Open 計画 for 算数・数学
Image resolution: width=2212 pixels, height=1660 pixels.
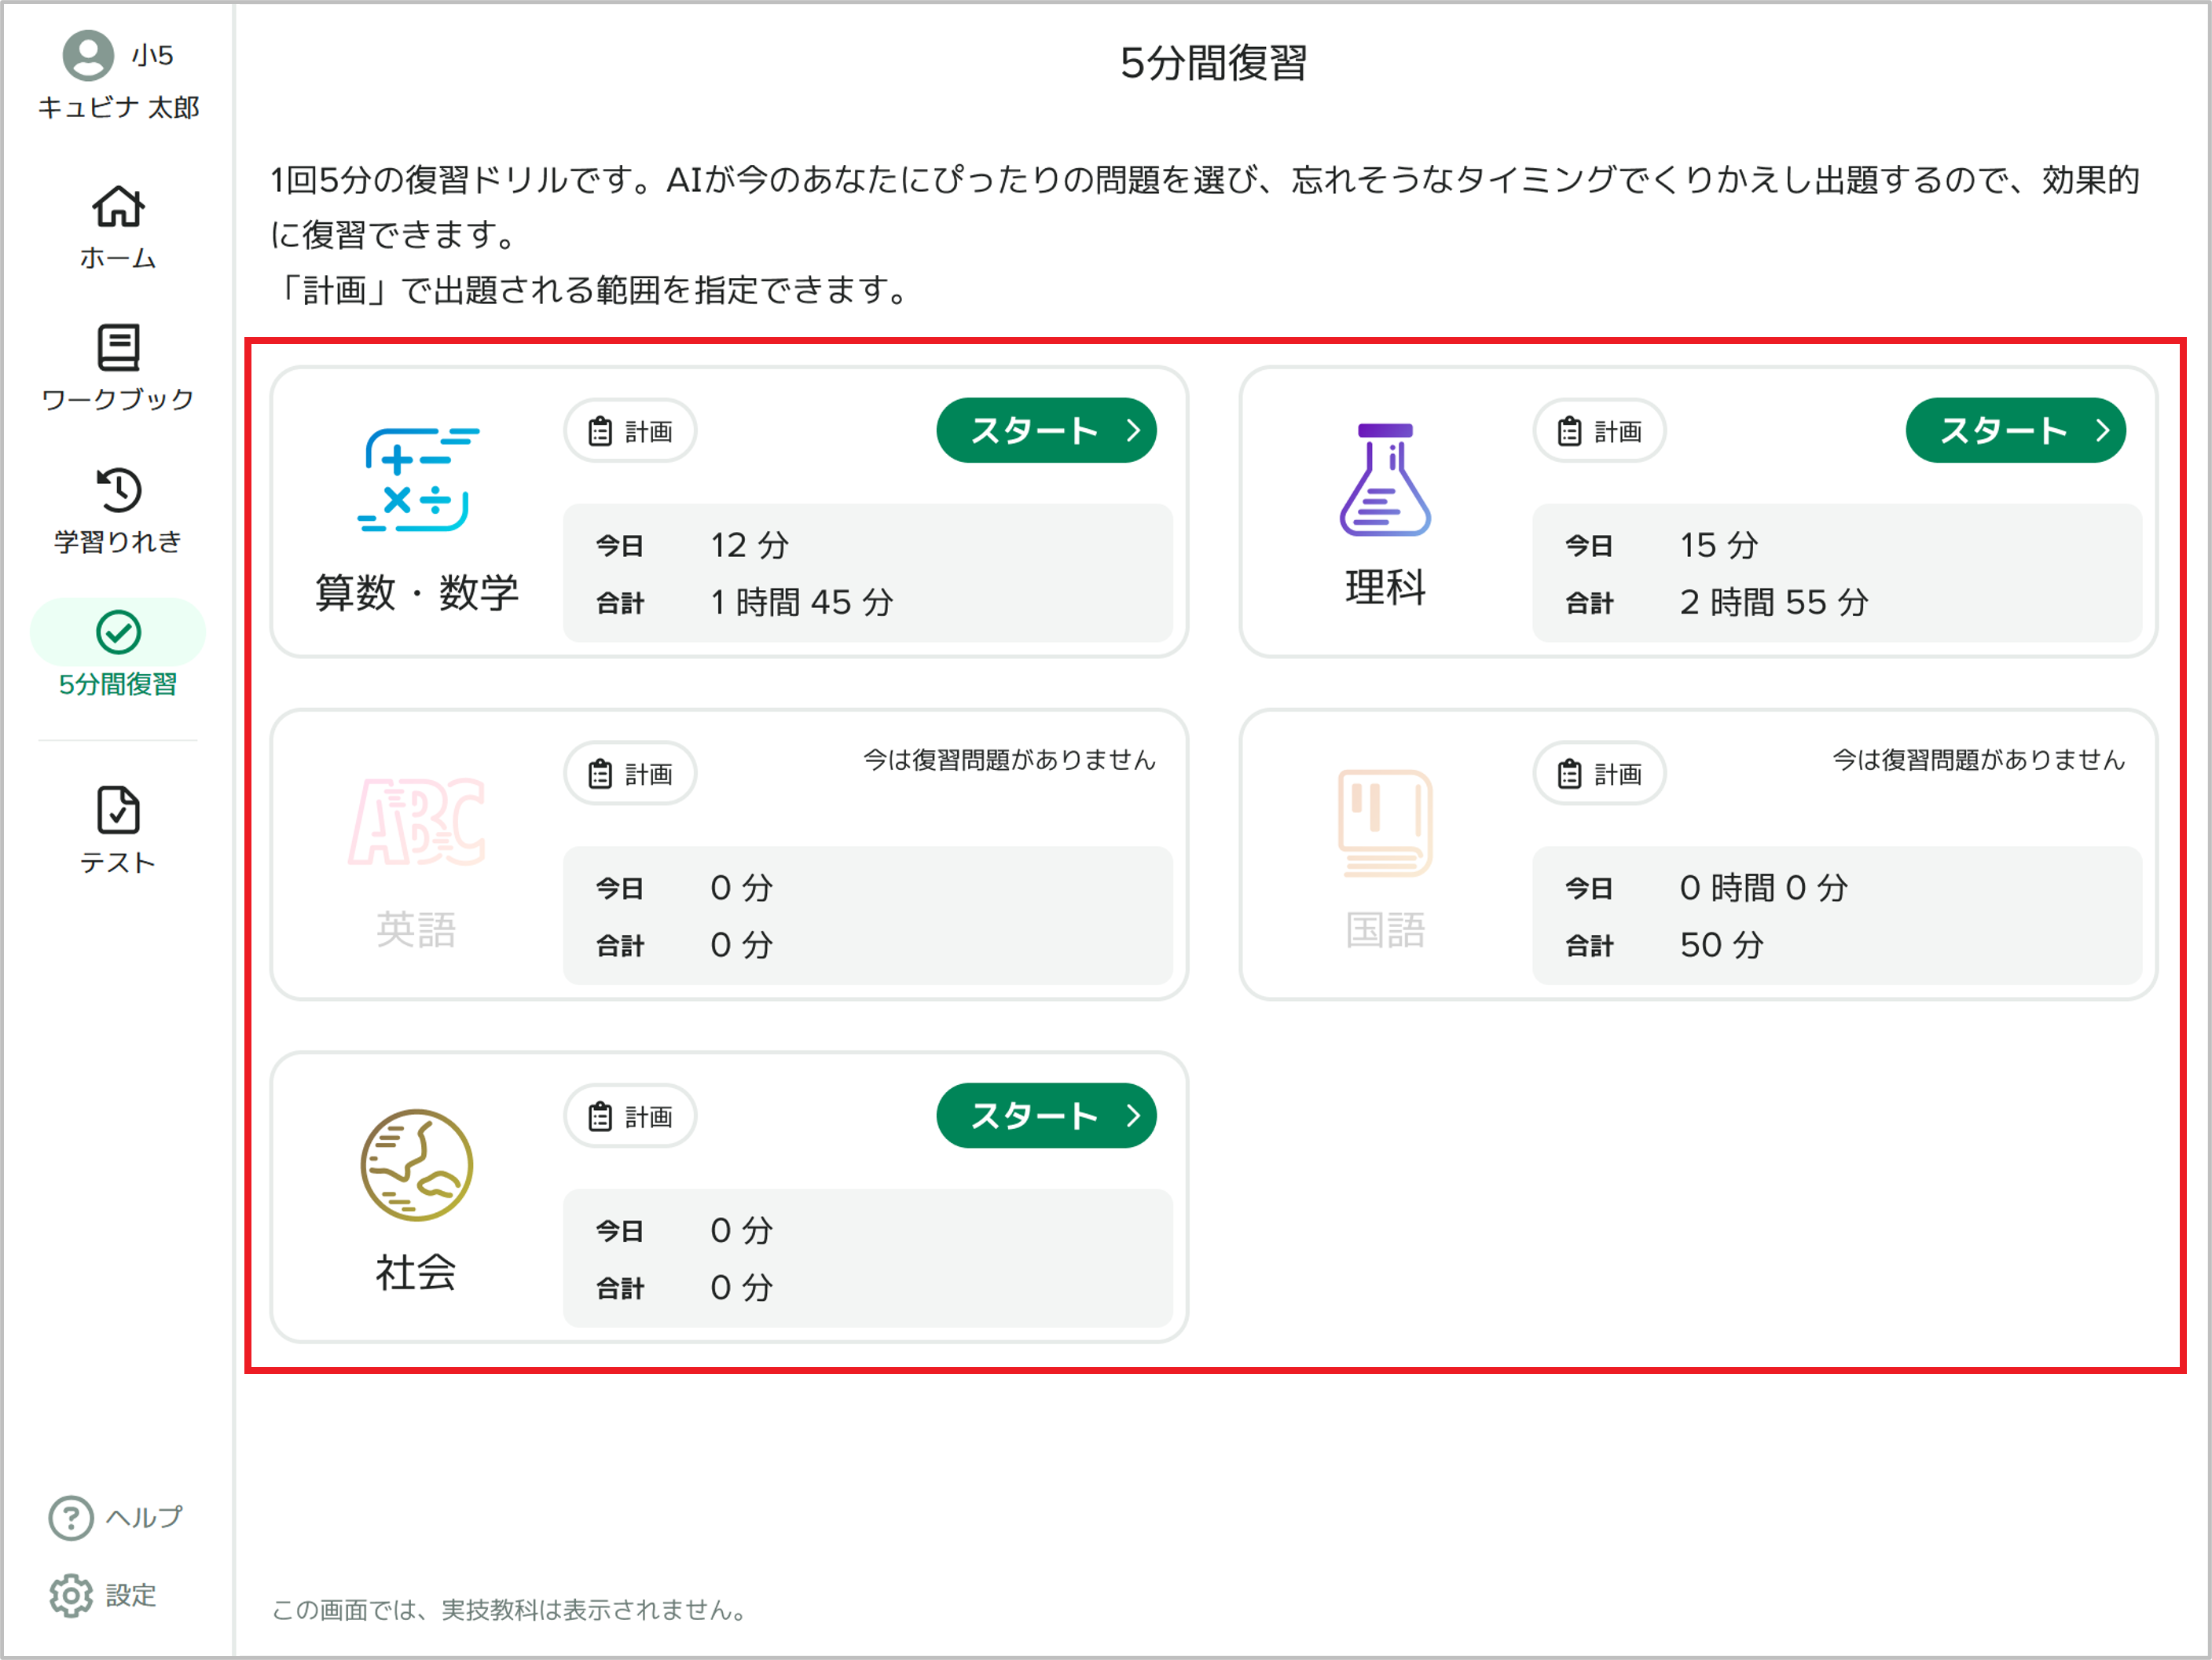point(630,431)
